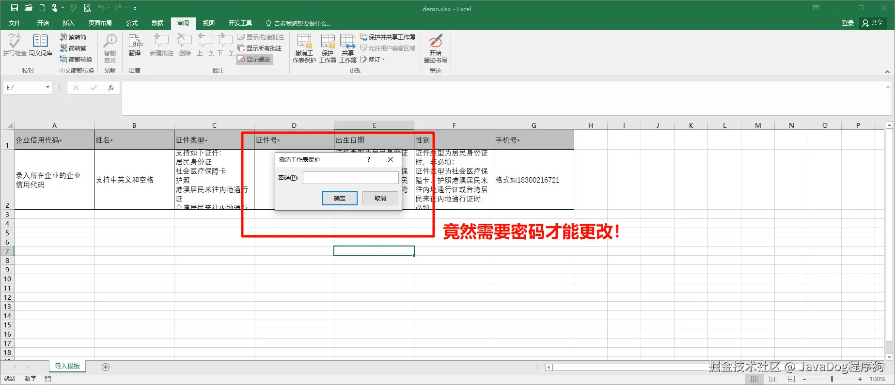Image resolution: width=895 pixels, height=385 pixels.
Task: Convert simplified to traditional (简转繁)
Action: [73, 48]
